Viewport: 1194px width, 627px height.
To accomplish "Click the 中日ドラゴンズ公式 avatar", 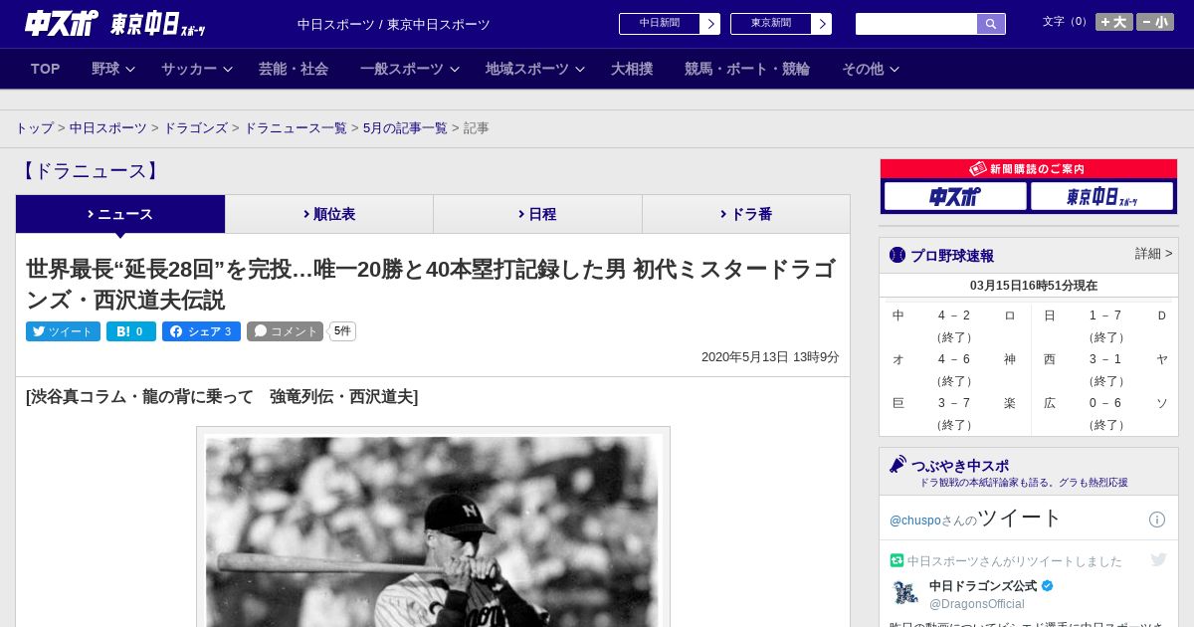I will pyautogui.click(x=905, y=593).
